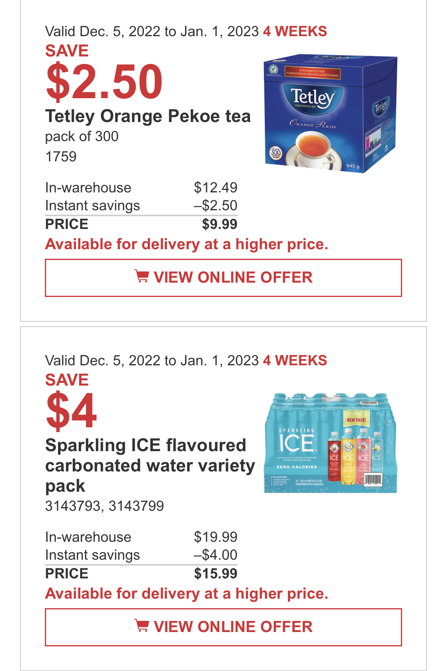
Task: Click the Sparkling ICE delivery availability notice
Action: (x=187, y=594)
